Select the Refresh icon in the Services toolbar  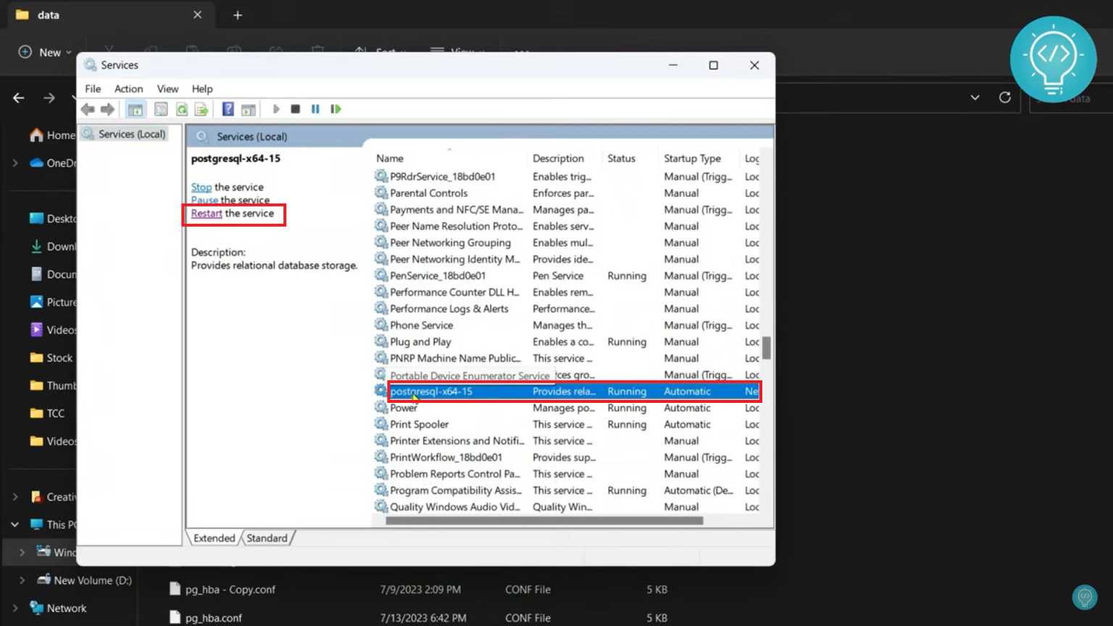tap(181, 109)
